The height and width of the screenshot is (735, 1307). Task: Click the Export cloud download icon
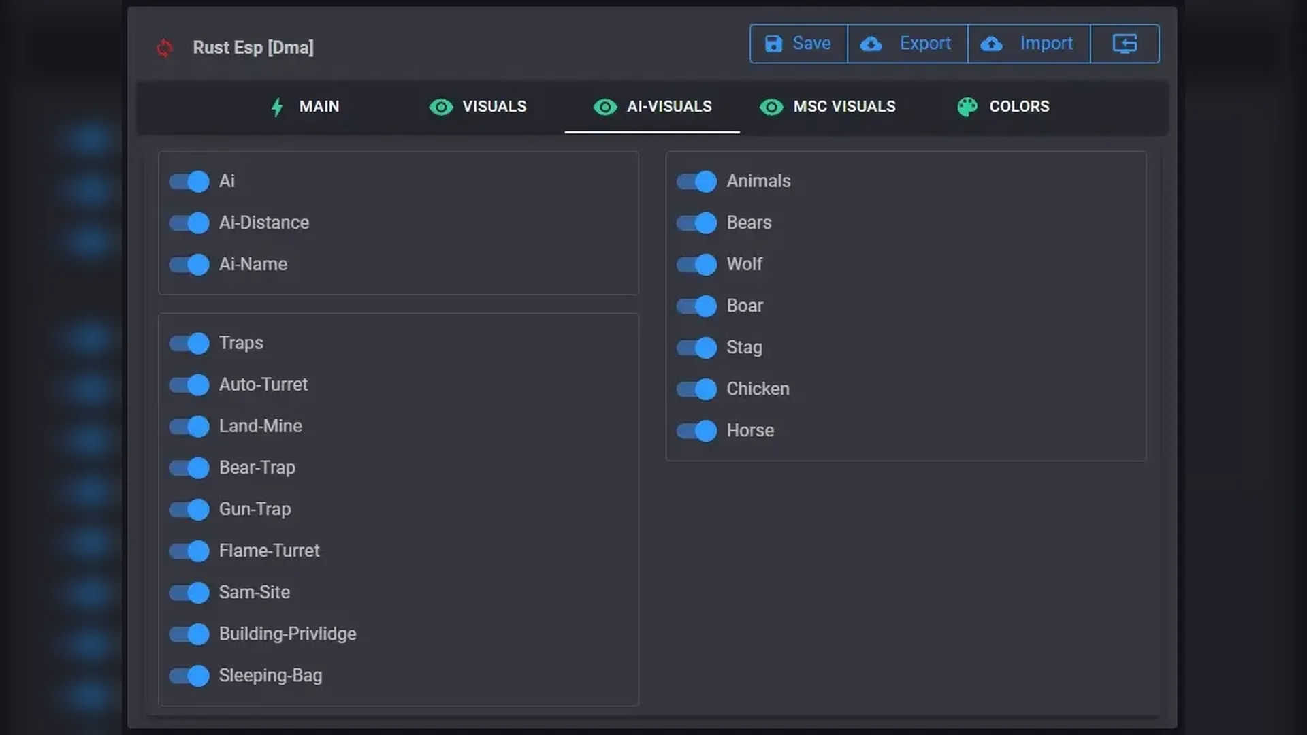(x=871, y=44)
